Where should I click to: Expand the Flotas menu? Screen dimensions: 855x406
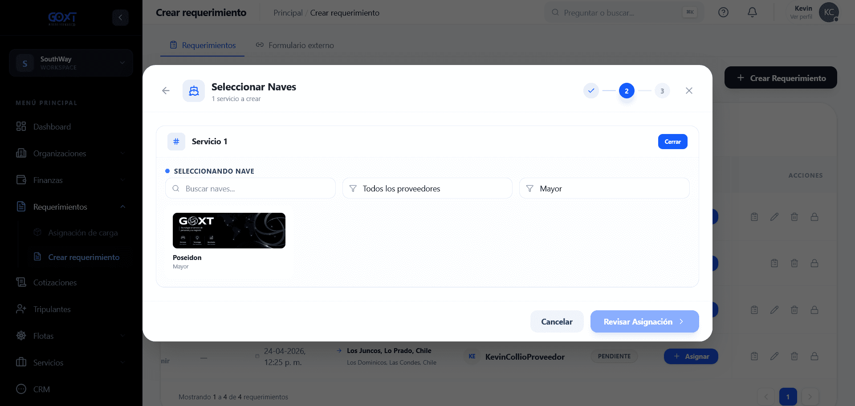[71, 336]
